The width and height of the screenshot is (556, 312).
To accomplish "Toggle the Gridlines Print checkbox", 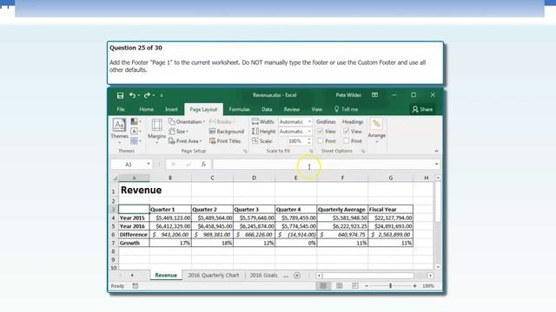I will coord(321,140).
